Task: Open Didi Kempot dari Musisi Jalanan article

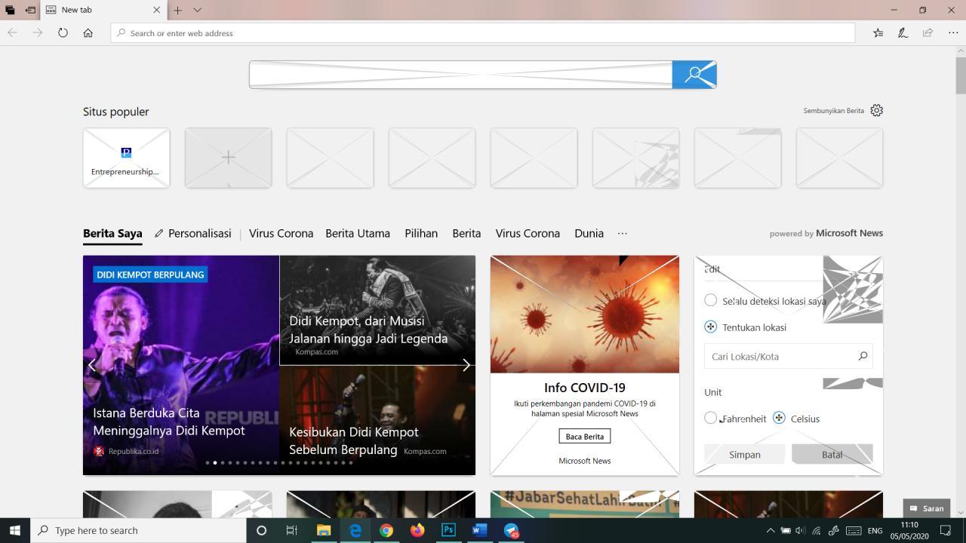Action: click(368, 330)
